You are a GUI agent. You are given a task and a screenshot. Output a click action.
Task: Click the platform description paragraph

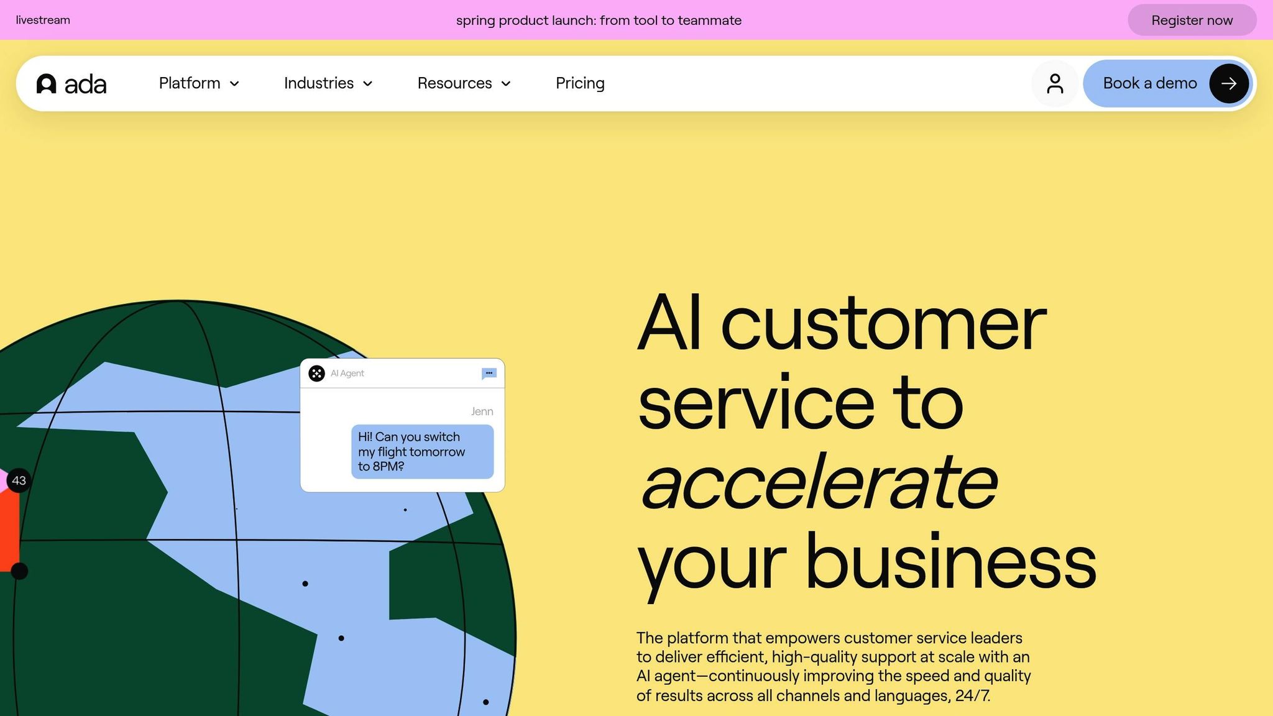[x=834, y=667]
